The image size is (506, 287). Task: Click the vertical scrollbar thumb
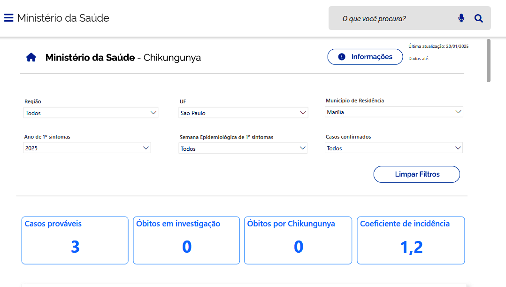489,61
